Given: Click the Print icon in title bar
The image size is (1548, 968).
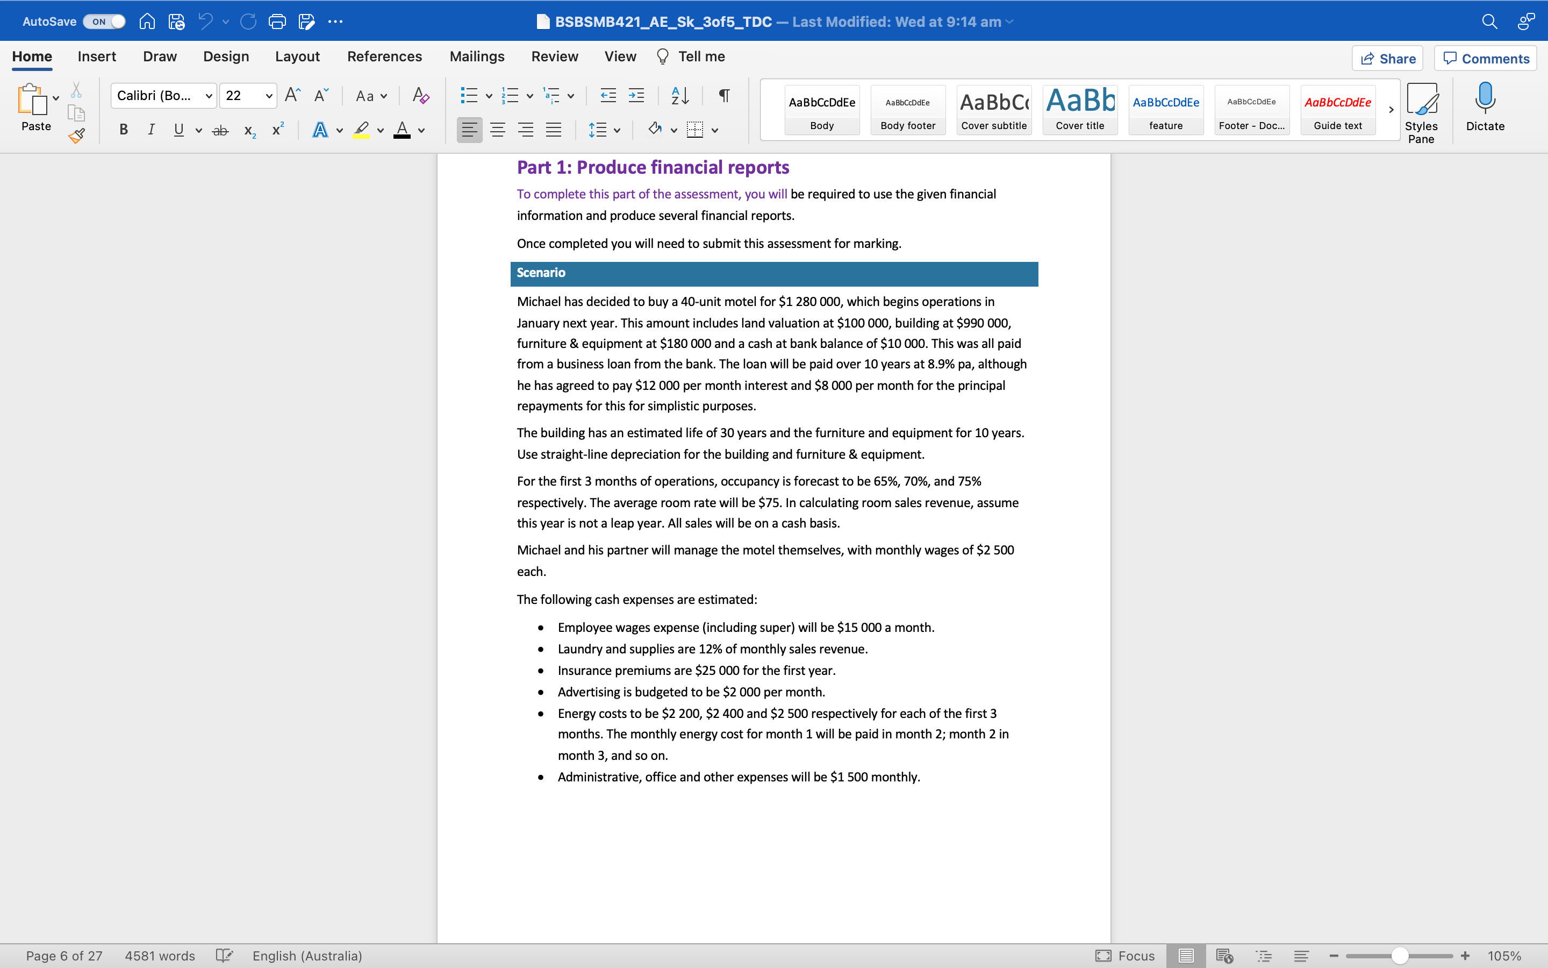Looking at the screenshot, I should 277,22.
